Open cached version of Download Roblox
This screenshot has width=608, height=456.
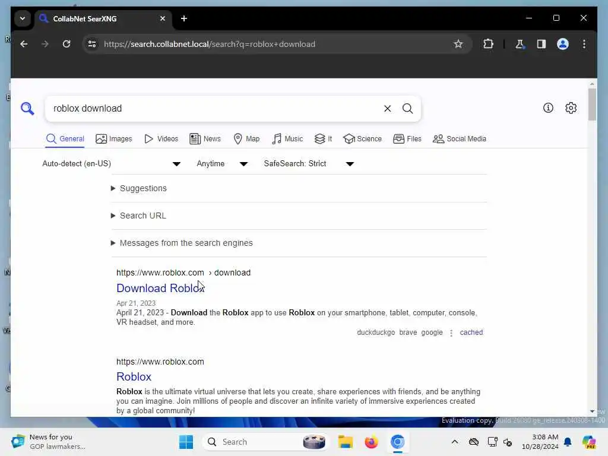(471, 332)
